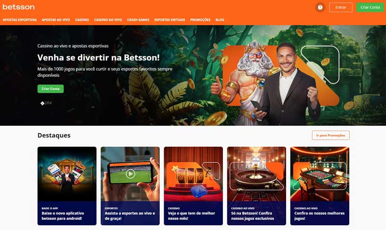
Task: Open Confira os nossos melhores jogos card
Action: point(320,186)
